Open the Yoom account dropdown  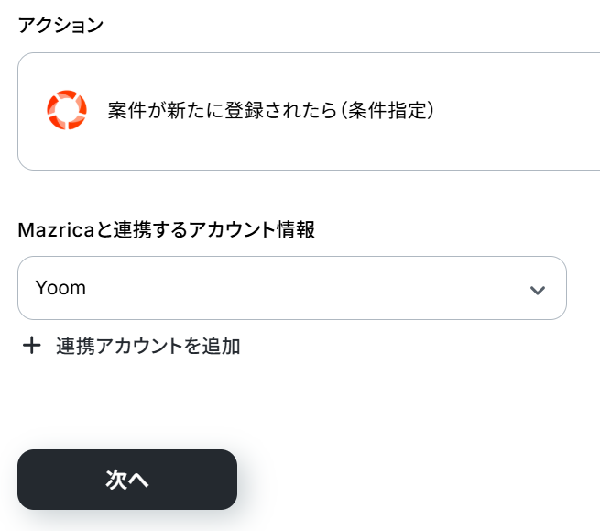tap(291, 288)
